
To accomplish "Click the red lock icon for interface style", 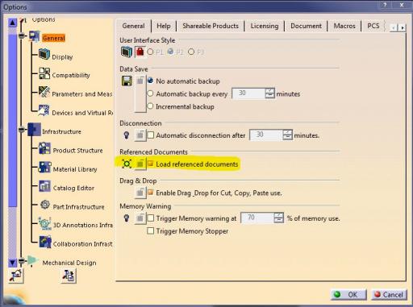I will tap(140, 52).
